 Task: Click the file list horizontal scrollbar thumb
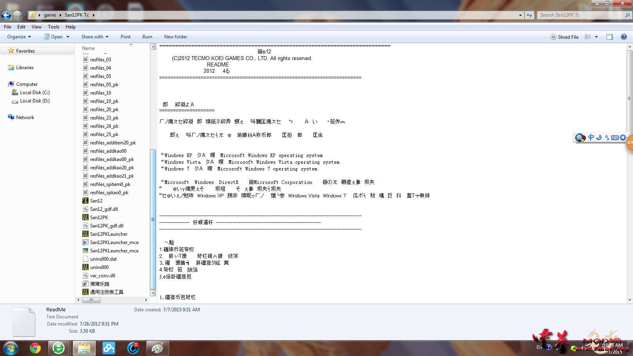point(91,300)
